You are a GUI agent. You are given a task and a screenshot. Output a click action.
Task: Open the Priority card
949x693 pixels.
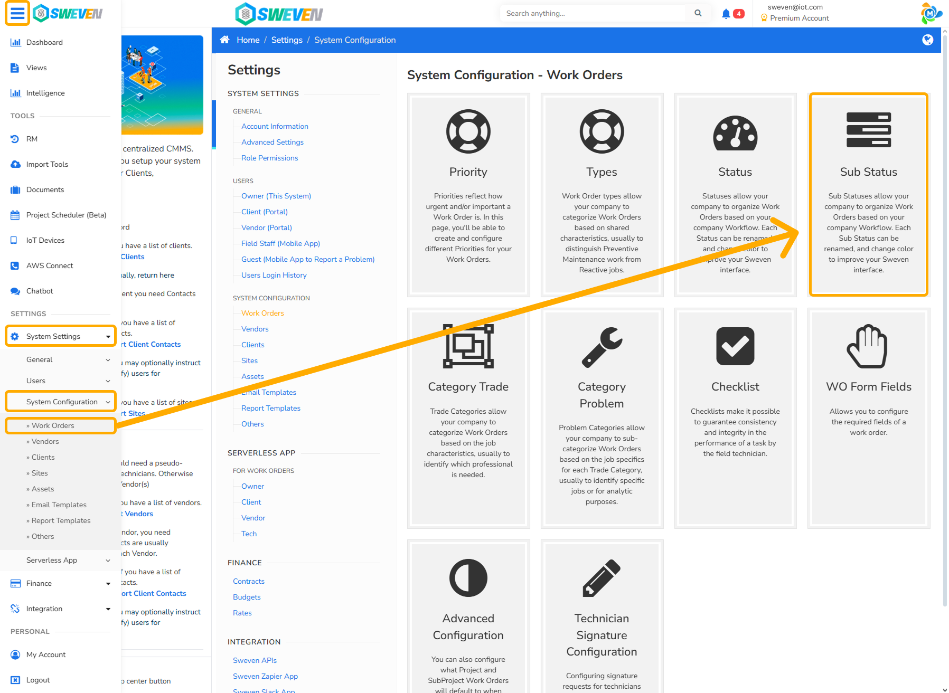[x=468, y=195]
